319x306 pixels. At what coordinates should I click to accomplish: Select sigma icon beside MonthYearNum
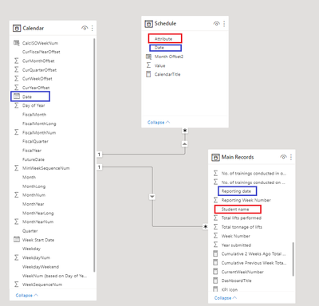(x=17, y=222)
